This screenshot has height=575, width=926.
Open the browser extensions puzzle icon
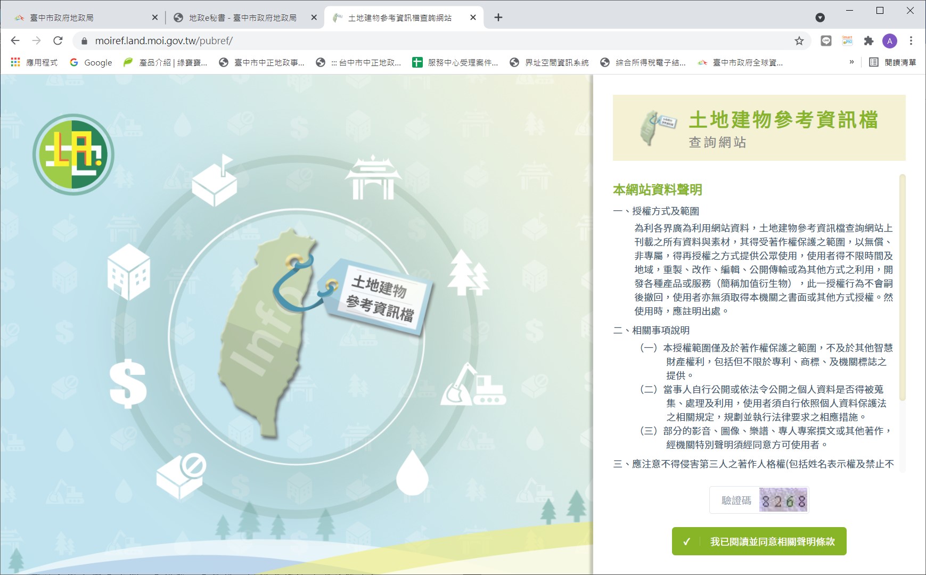pos(868,41)
